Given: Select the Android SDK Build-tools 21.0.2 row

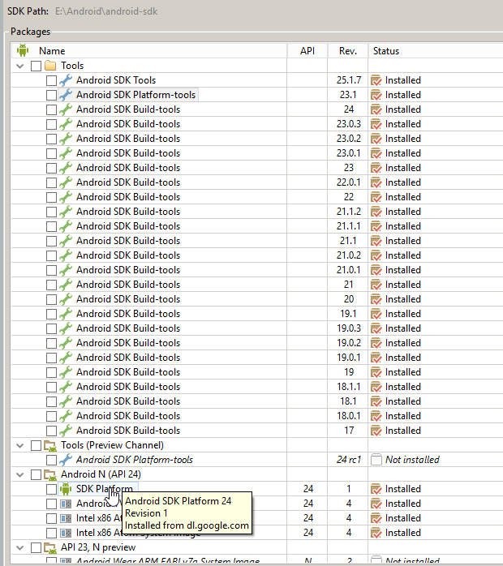Looking at the screenshot, I should pos(257,255).
